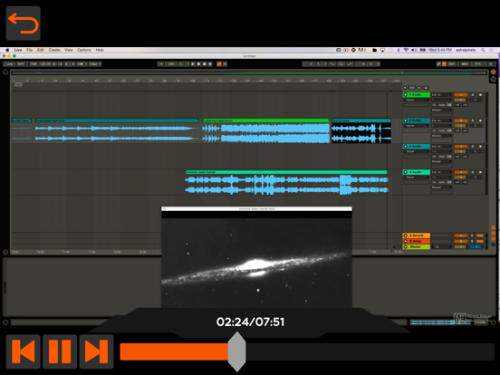Click the Set locator button
This screenshot has width=500, height=375.
(412, 87)
